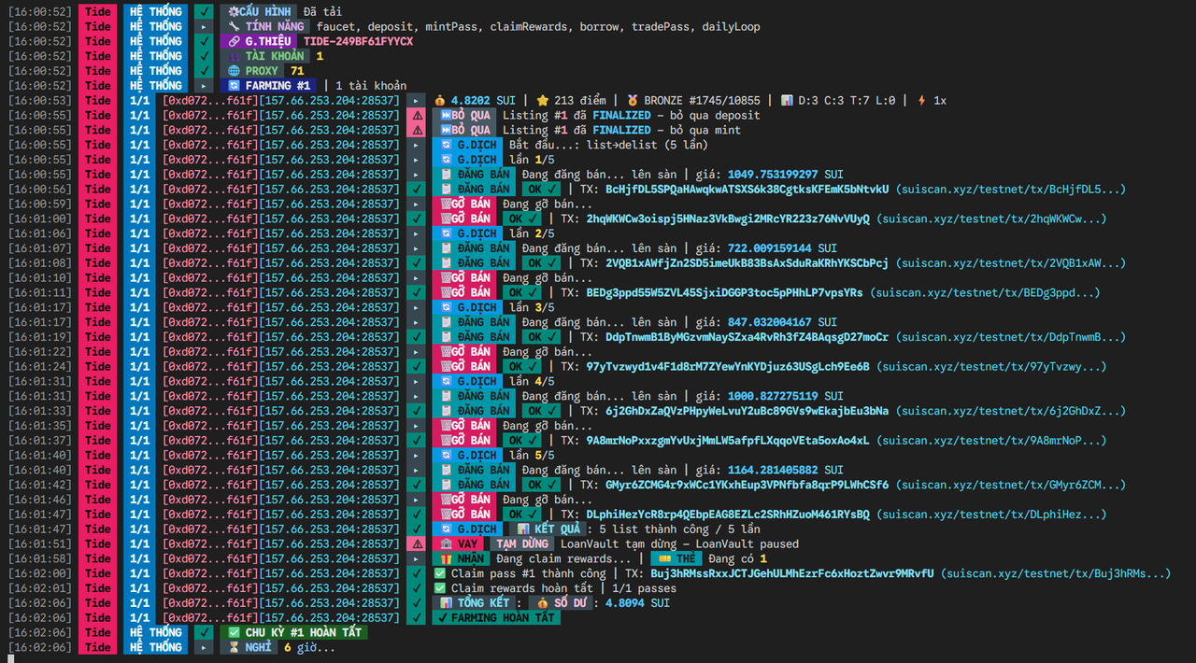Click the stats text 'D:3 C:3 T:7 L:0'
Image resolution: width=1196 pixels, height=663 pixels.
[848, 100]
